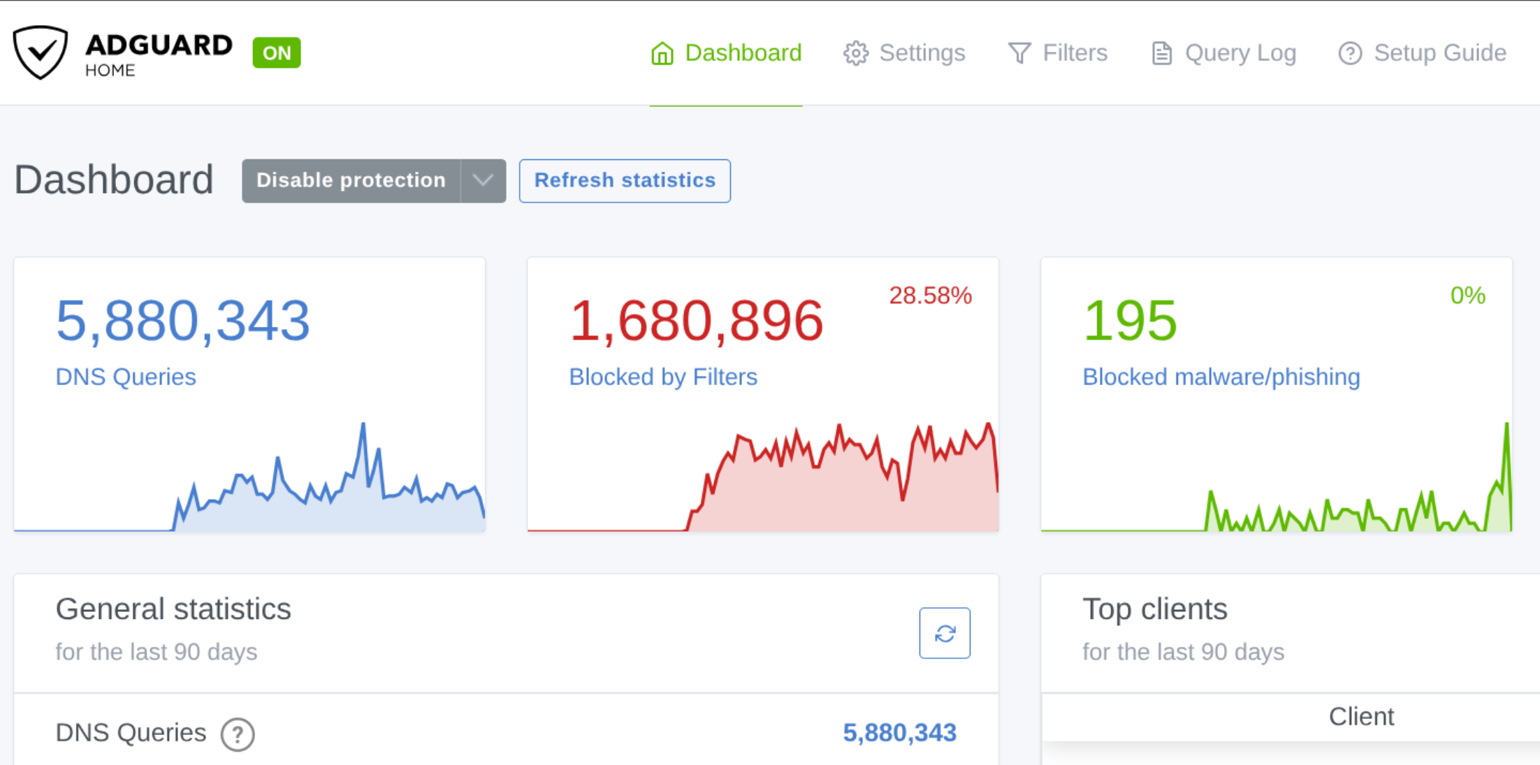This screenshot has height=765, width=1540.
Task: Click the General statistics heading
Action: (173, 609)
